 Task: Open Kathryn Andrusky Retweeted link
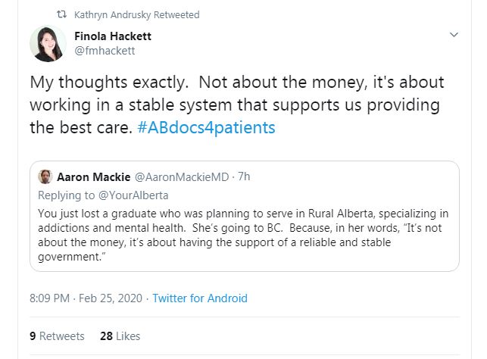[137, 14]
